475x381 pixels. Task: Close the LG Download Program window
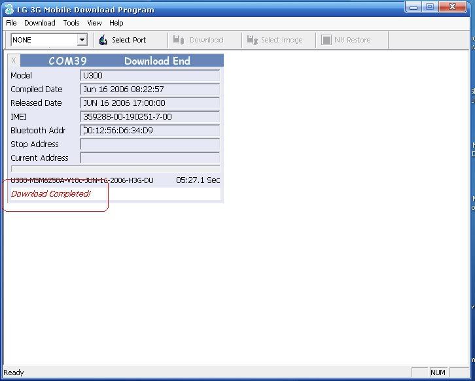pos(452,7)
